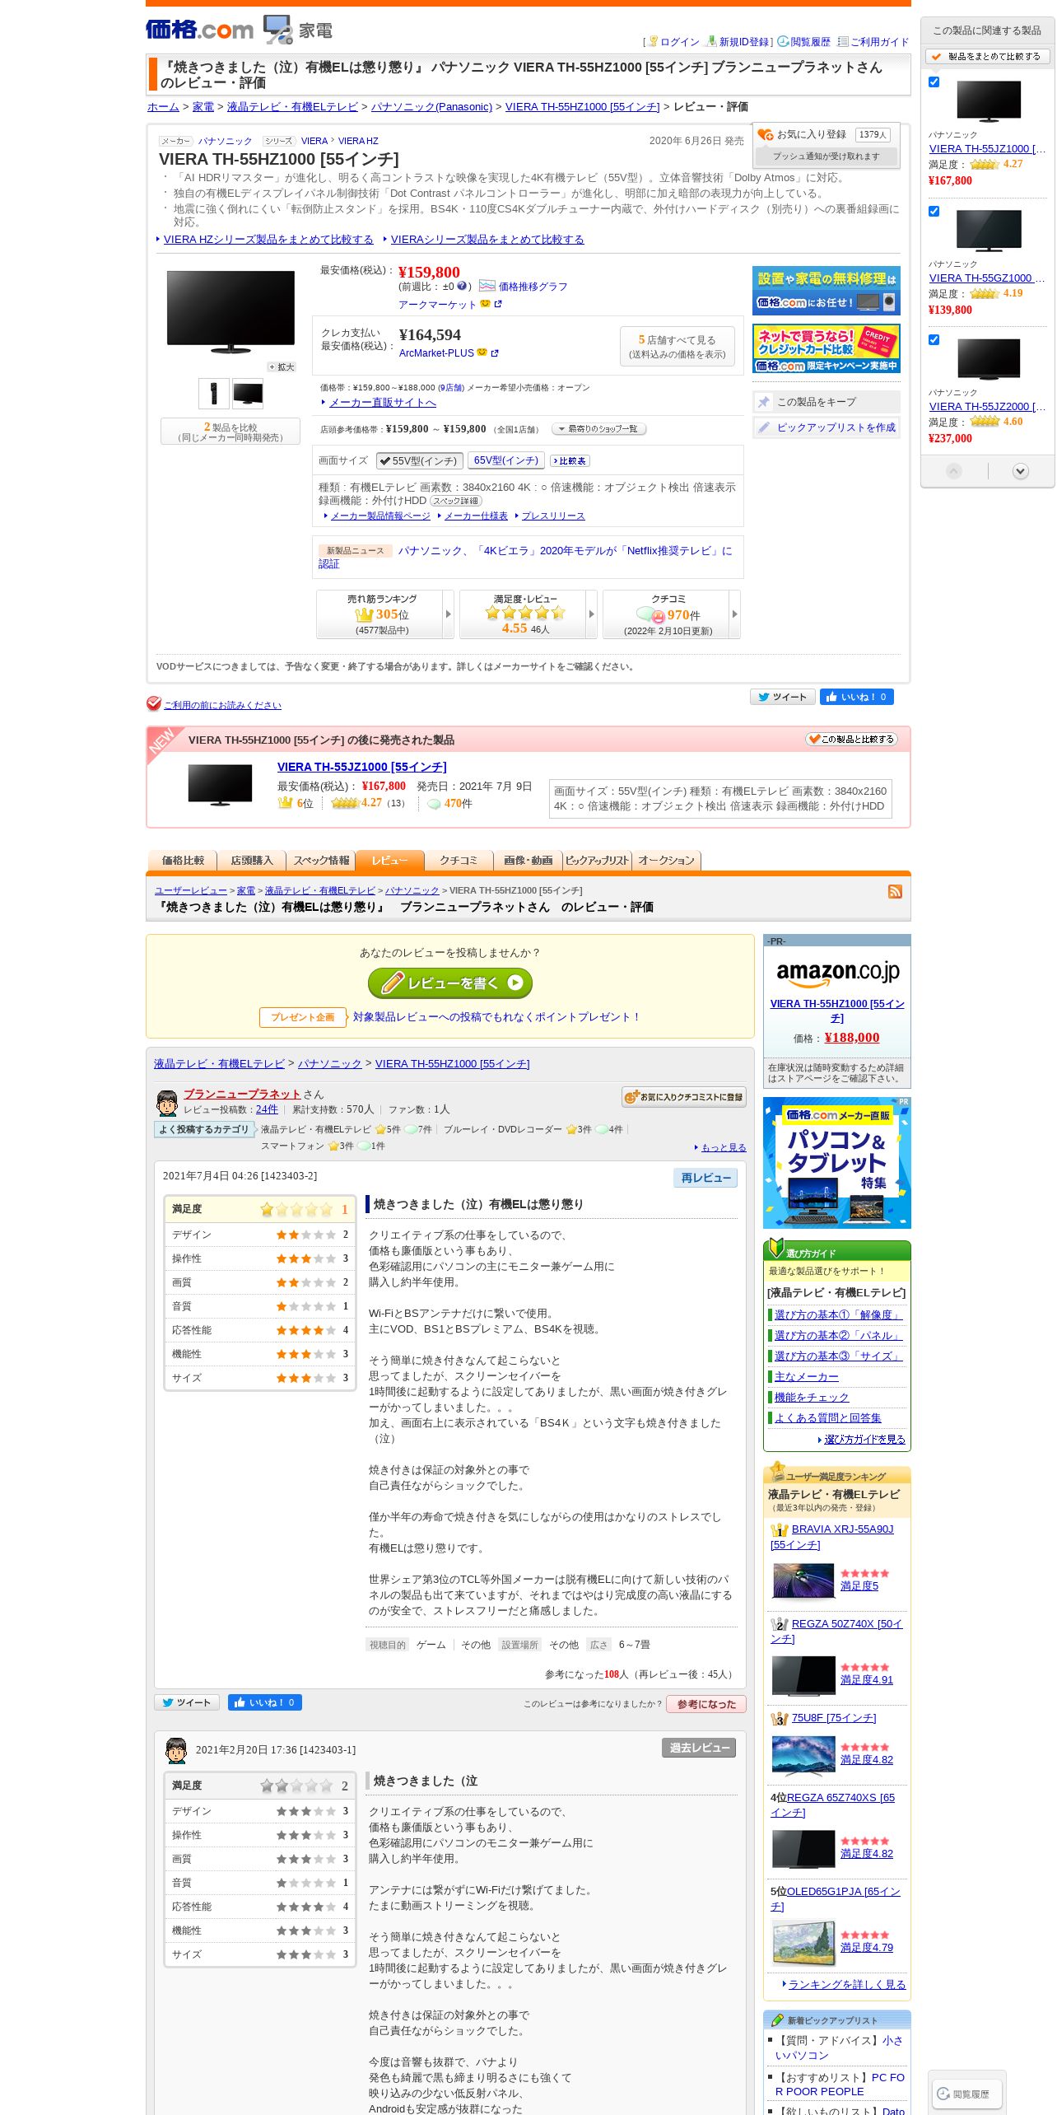Click the ログイン key icon
Viewport: 1057px width, 2115px height.
coord(654,41)
